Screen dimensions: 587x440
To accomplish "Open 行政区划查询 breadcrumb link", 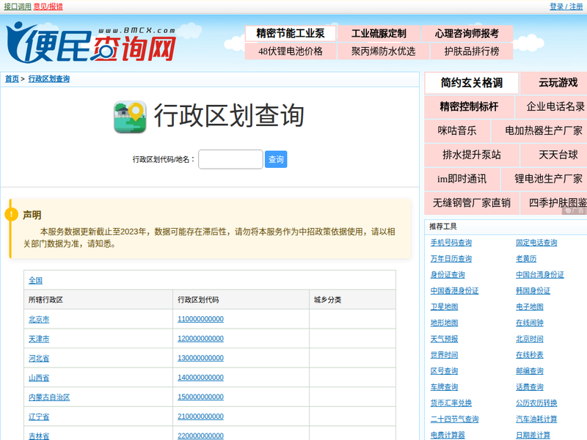I will point(49,79).
